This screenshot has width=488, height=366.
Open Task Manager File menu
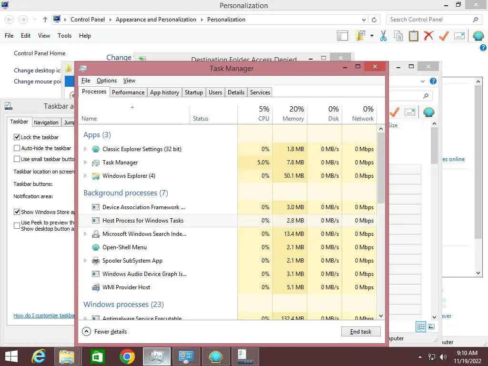pyautogui.click(x=86, y=81)
